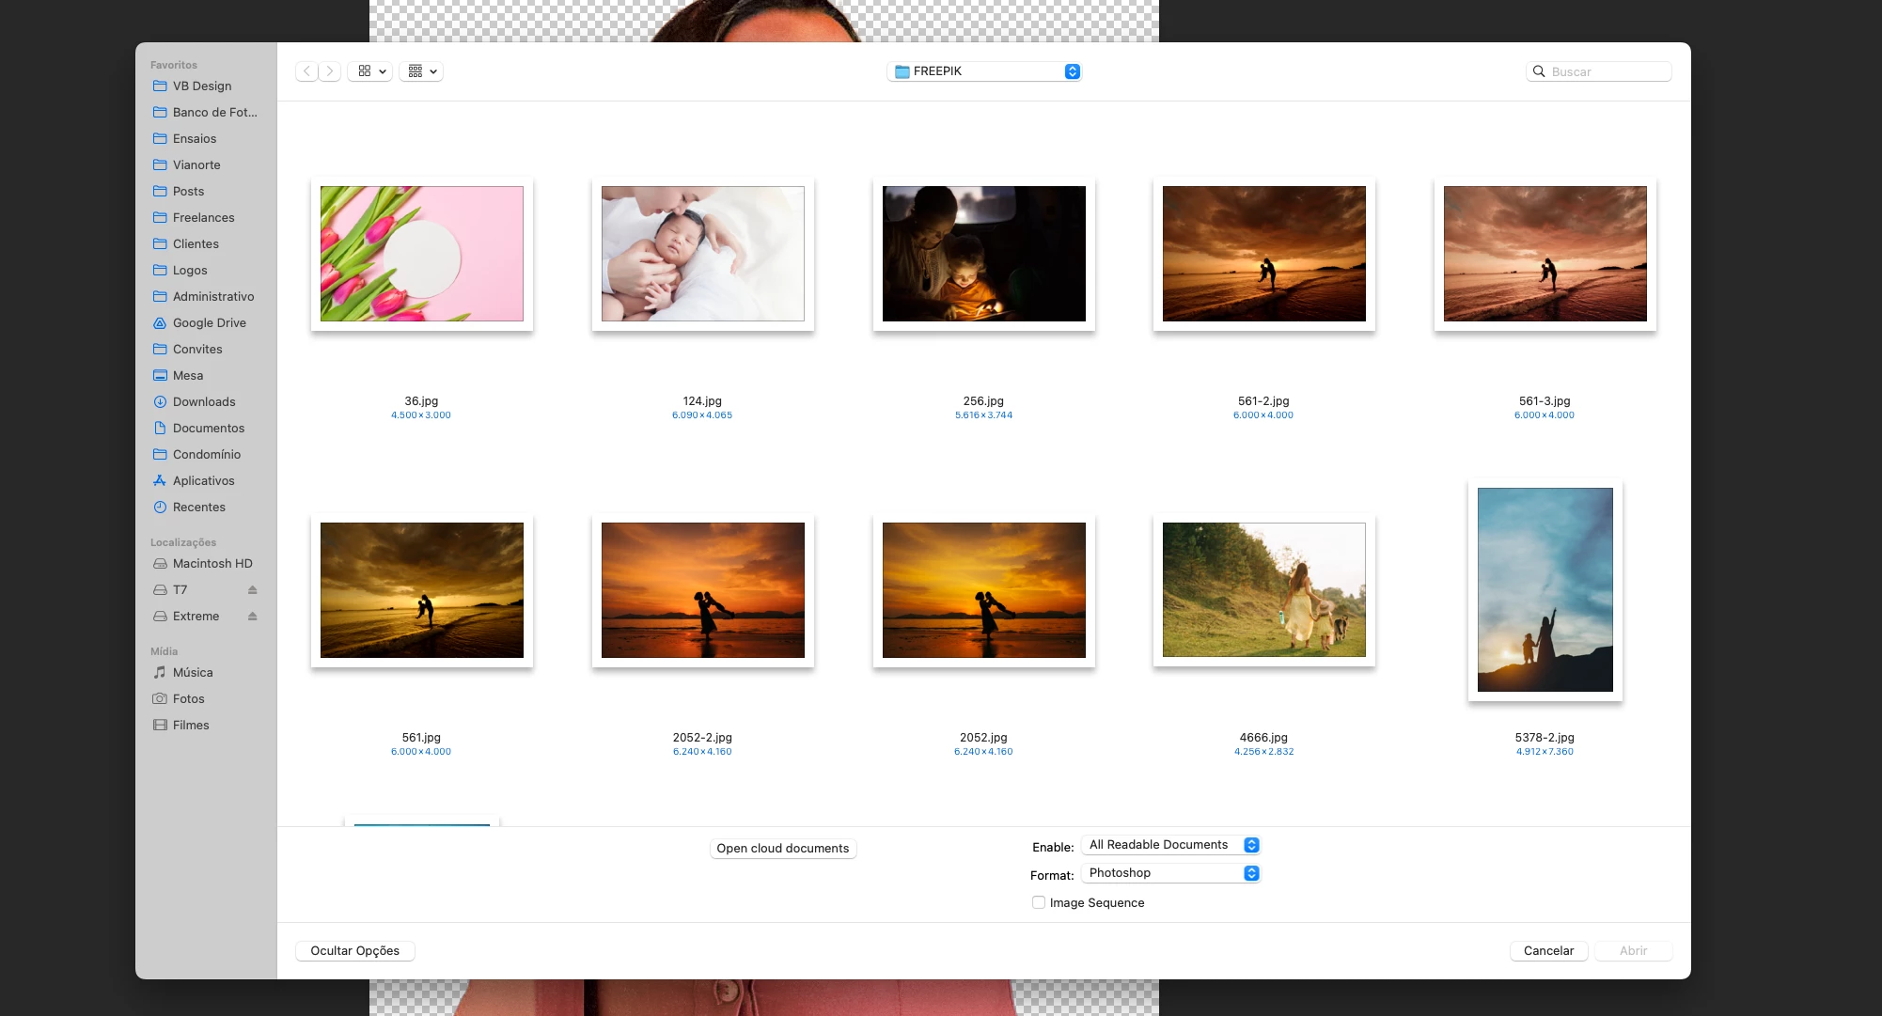Open the group-by arrangement dropdown
The height and width of the screenshot is (1016, 1882).
[422, 71]
